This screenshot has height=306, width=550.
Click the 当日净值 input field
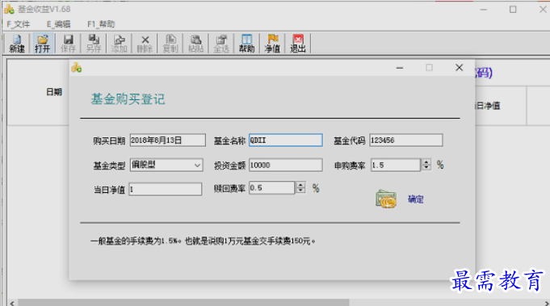[166, 189]
